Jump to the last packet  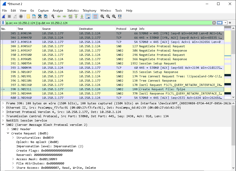82,16
